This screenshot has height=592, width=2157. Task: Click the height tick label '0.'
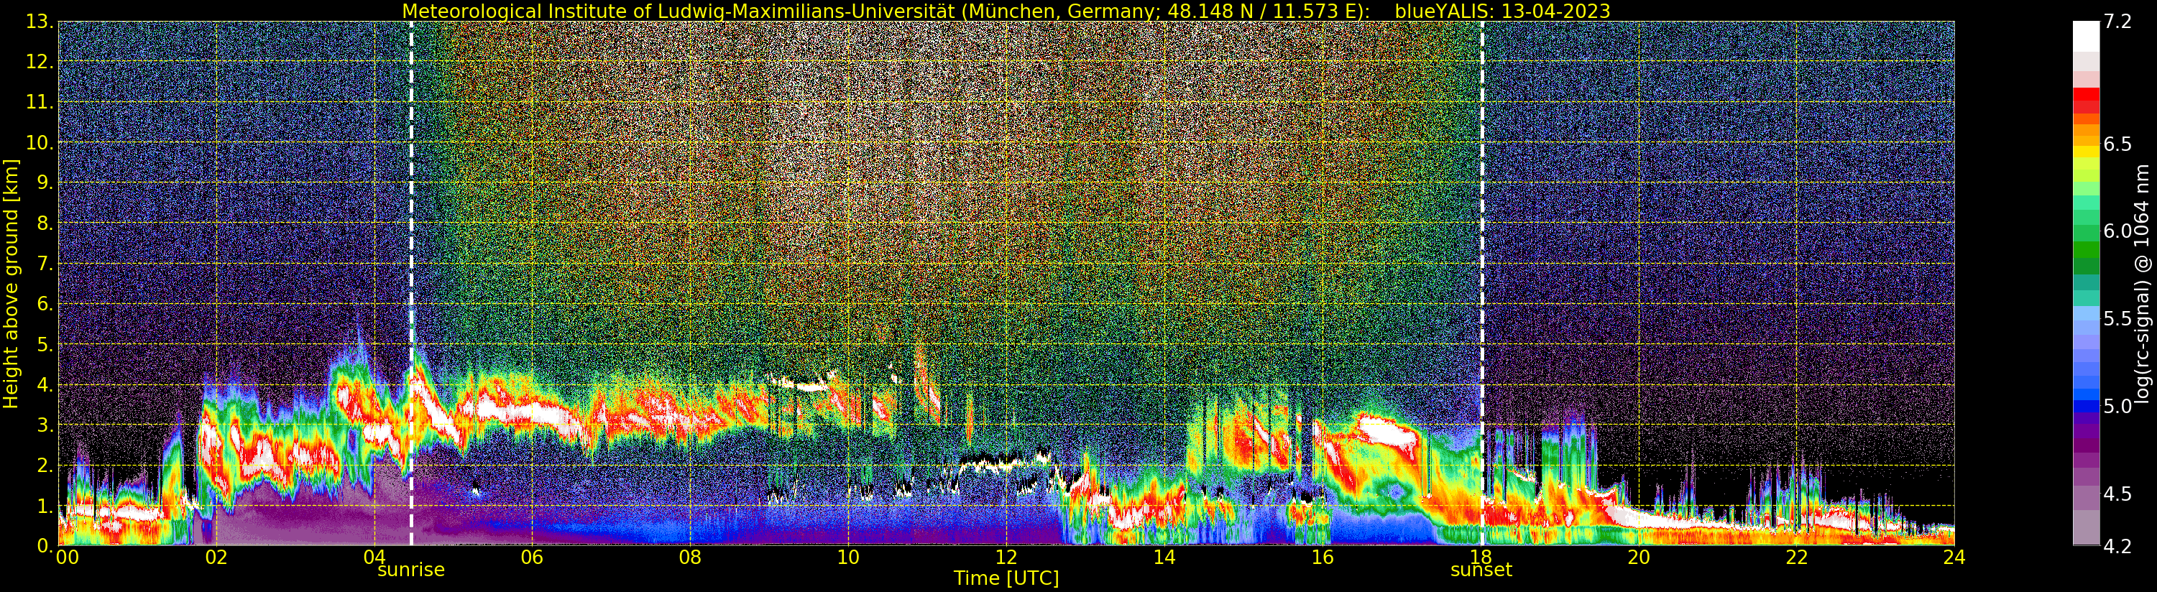coord(45,545)
